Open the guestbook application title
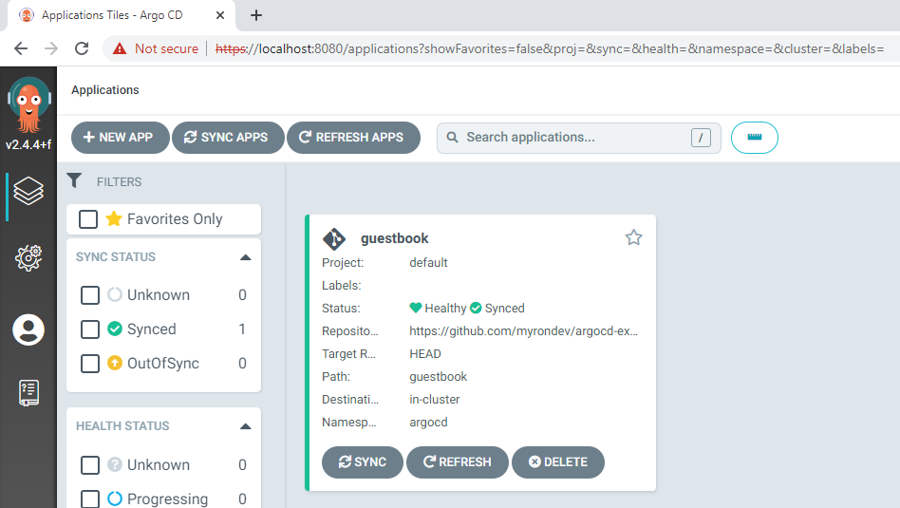Viewport: 900px width, 508px height. tap(394, 238)
